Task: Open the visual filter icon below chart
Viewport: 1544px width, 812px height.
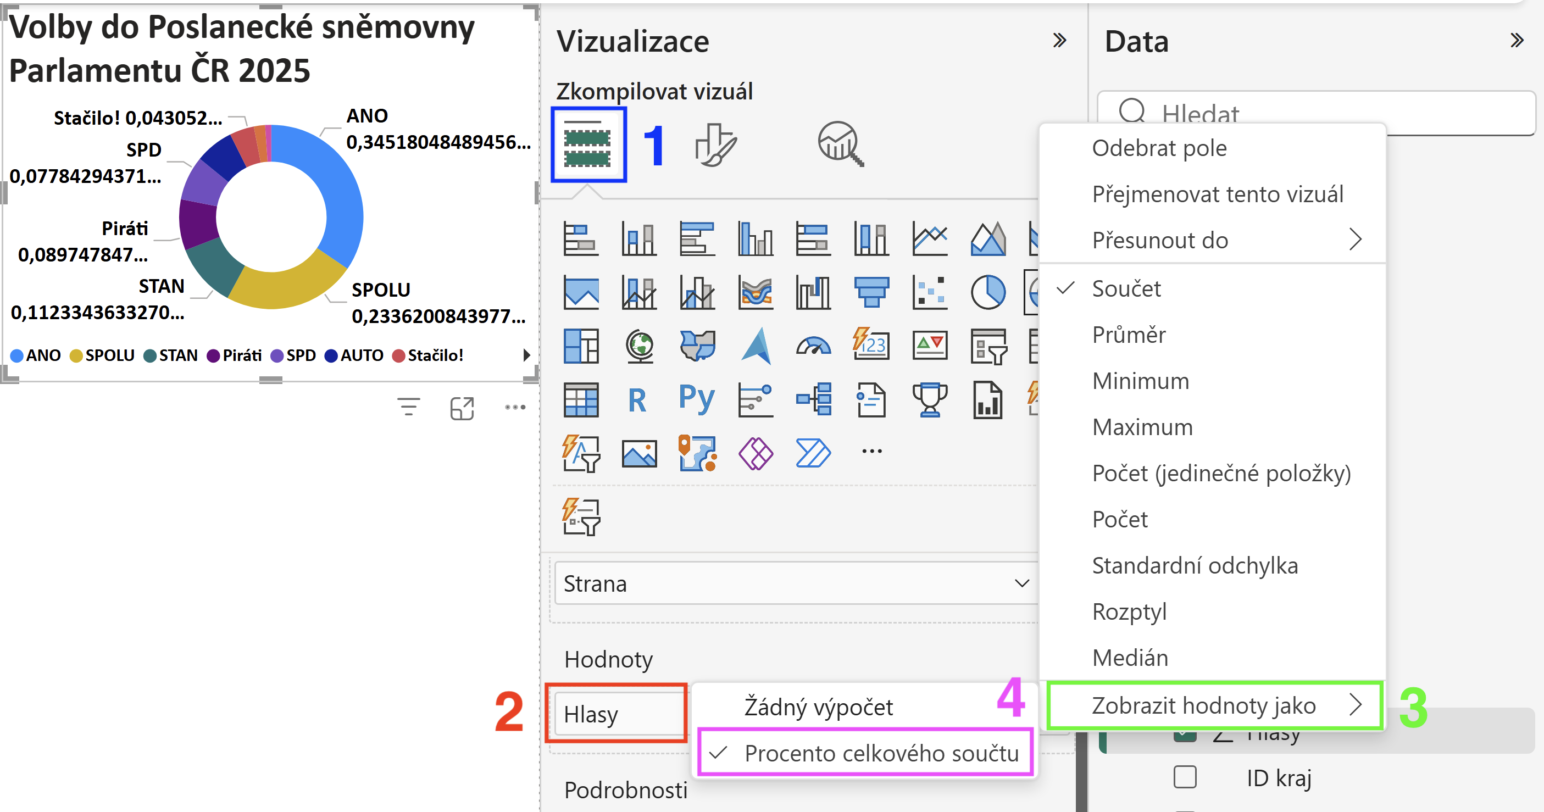Action: pyautogui.click(x=409, y=407)
